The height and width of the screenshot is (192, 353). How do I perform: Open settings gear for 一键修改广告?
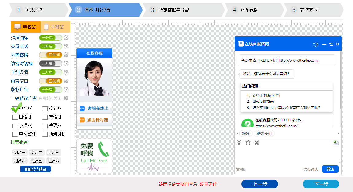point(66,98)
